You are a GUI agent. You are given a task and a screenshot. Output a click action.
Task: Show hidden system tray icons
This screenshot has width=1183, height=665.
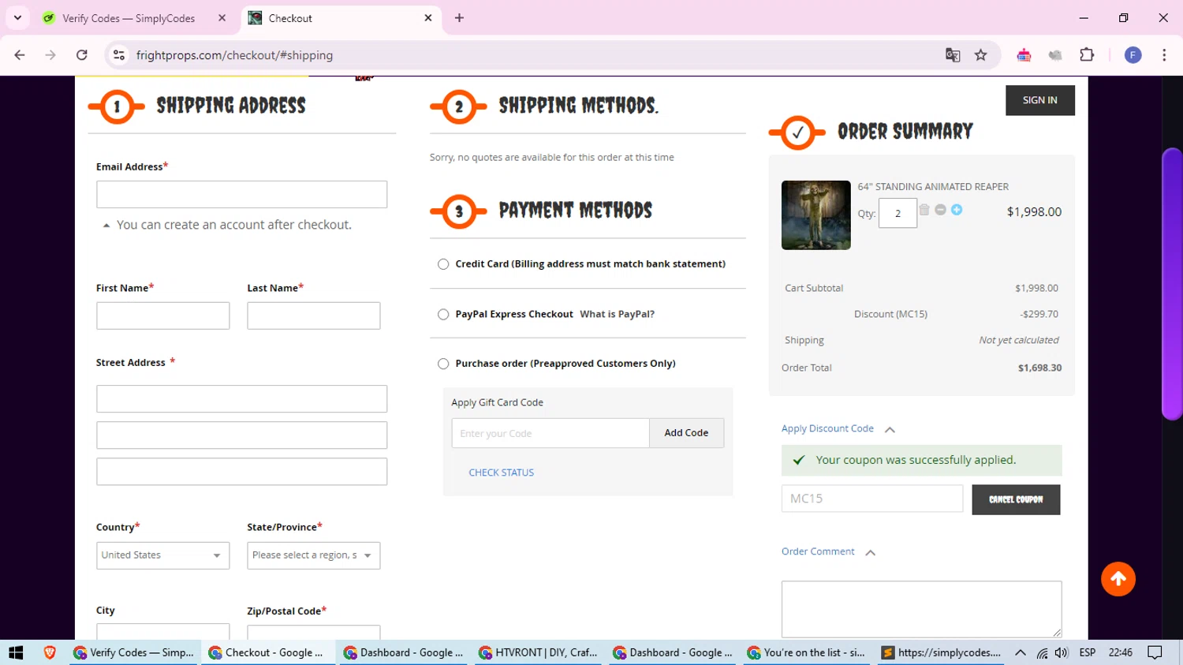click(1021, 652)
